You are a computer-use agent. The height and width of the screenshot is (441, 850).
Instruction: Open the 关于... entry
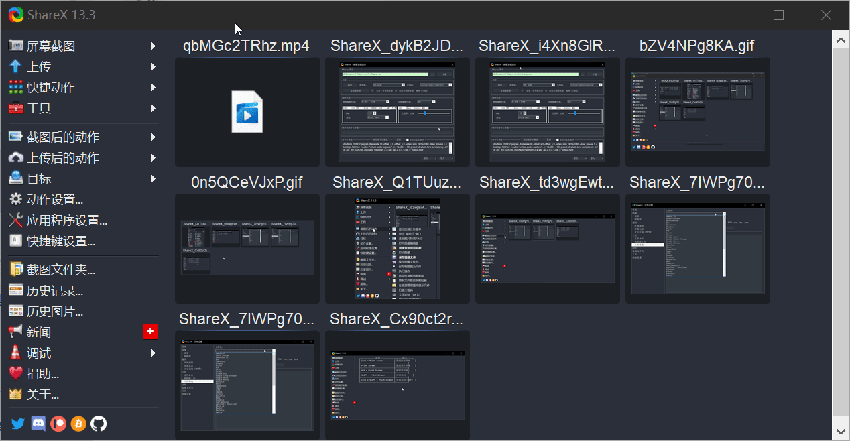click(83, 394)
